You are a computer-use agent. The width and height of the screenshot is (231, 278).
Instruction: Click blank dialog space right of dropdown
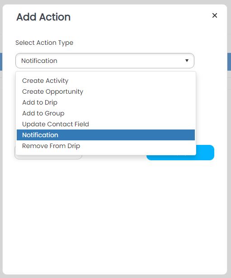pyautogui.click(x=211, y=61)
